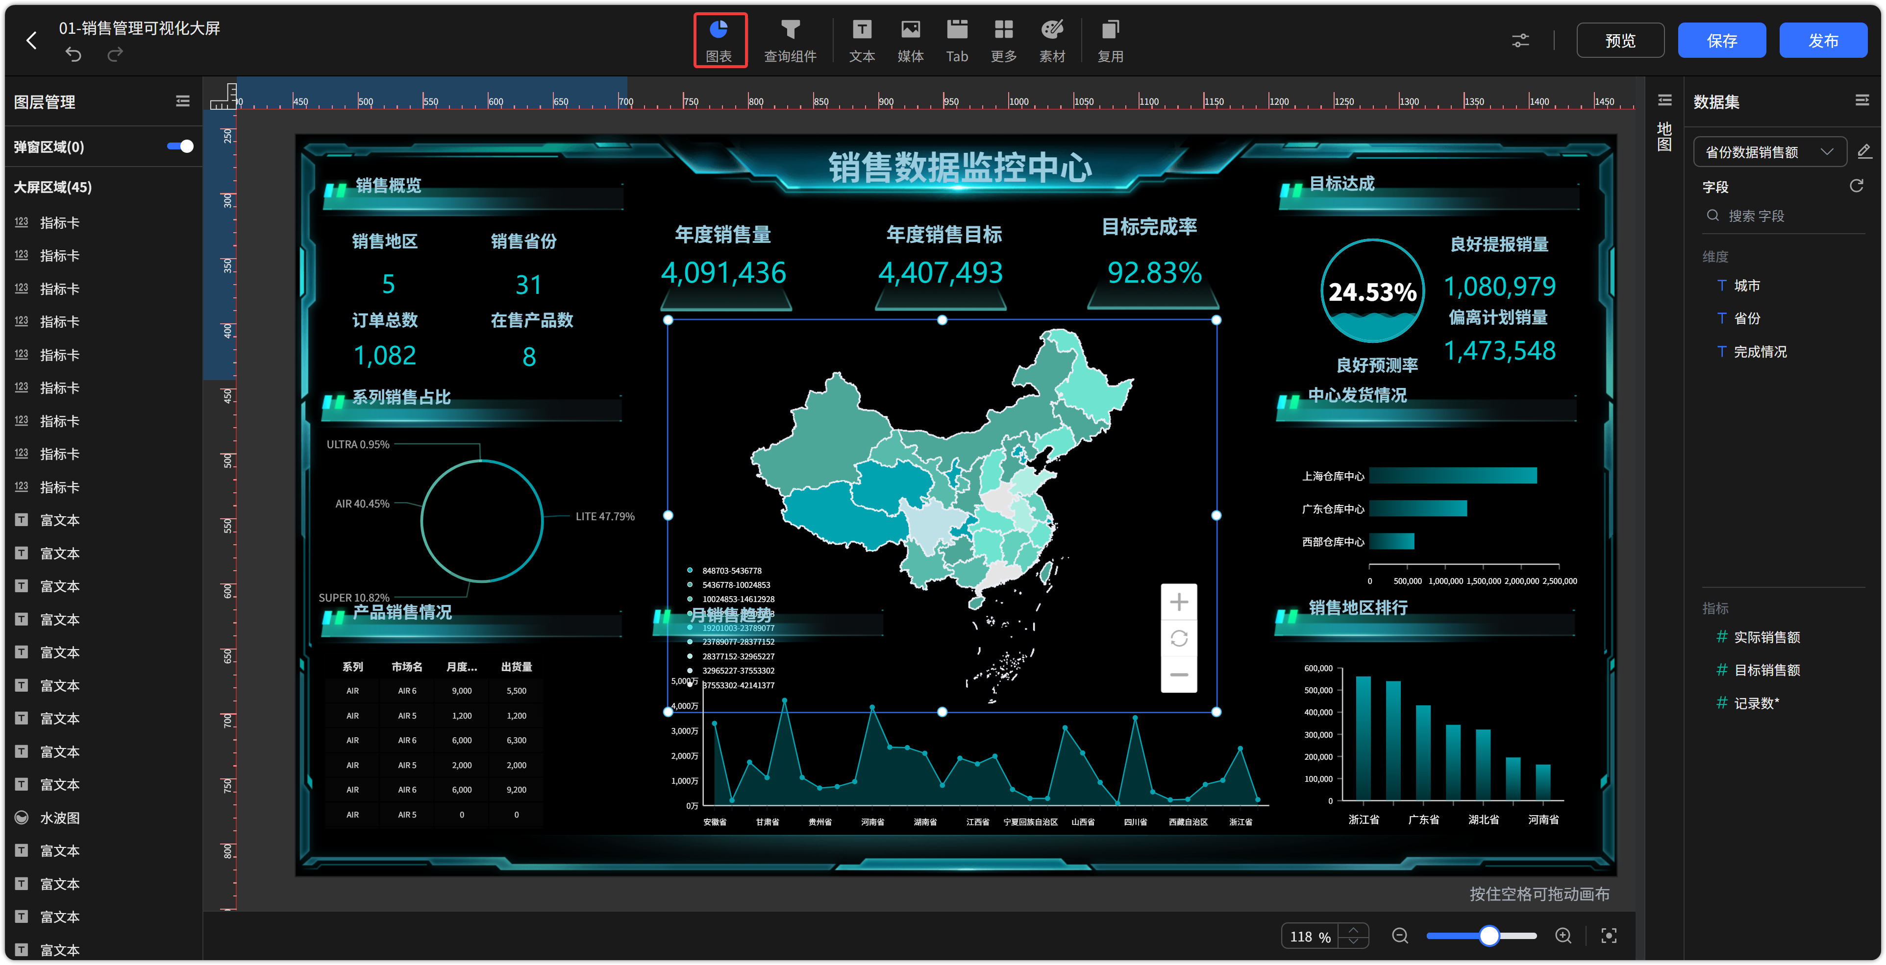Select the 城市 dimension field
The image size is (1886, 965).
pos(1746,285)
